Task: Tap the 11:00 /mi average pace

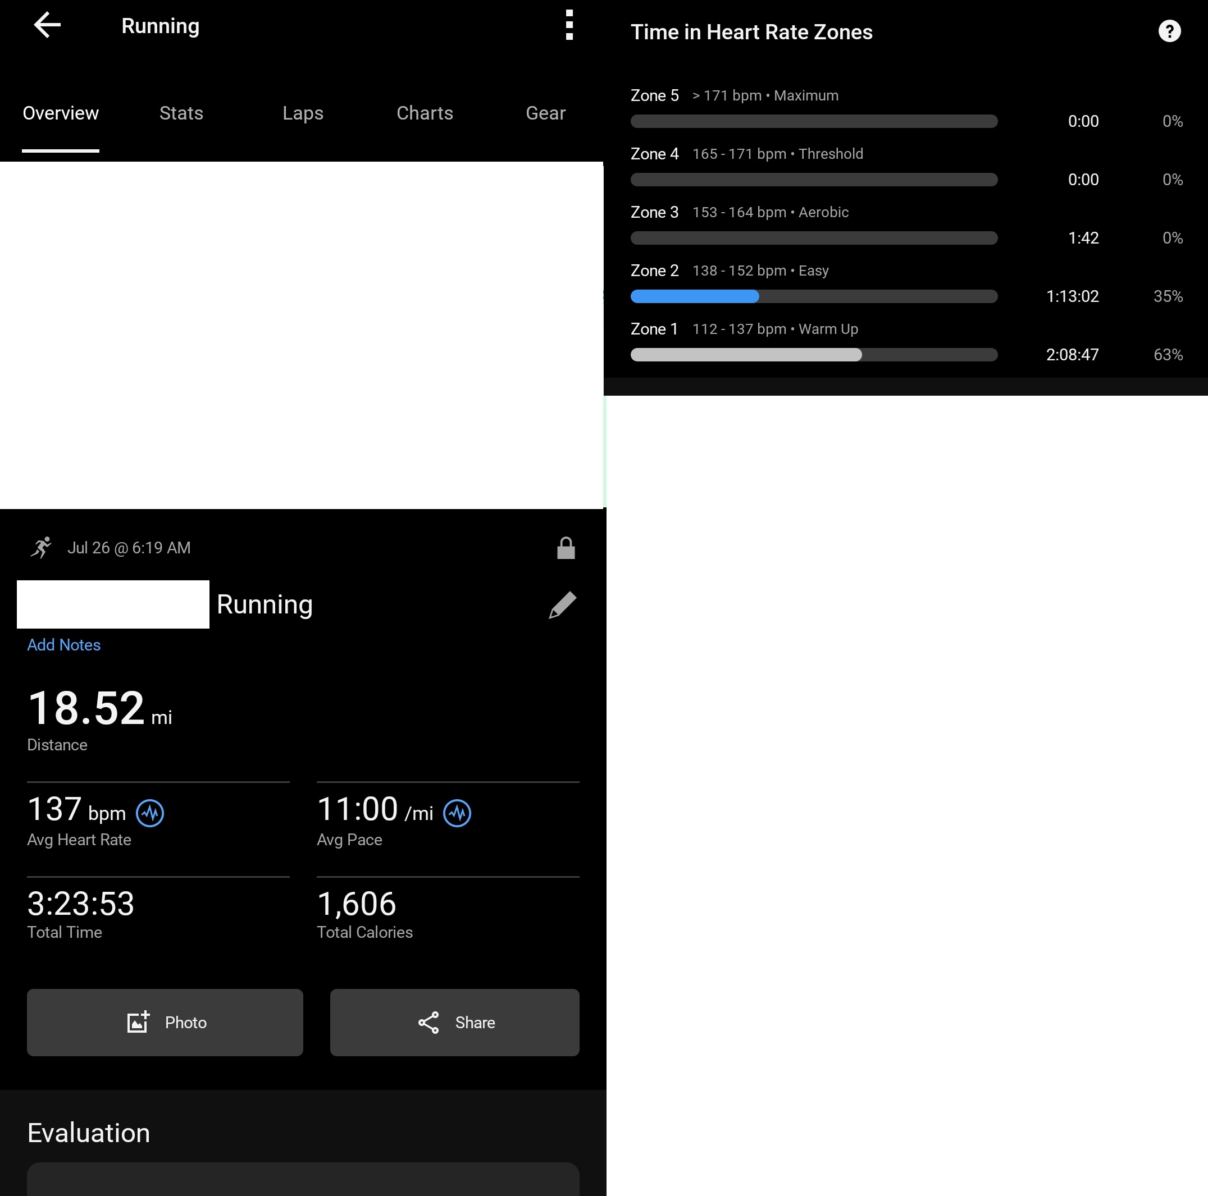Action: (375, 810)
